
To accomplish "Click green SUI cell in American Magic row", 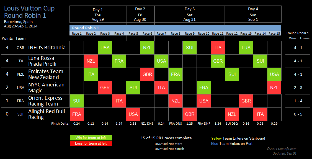I will [133, 88].
